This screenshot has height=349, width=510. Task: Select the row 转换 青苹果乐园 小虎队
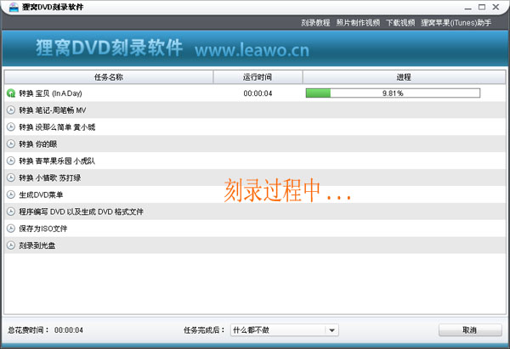[x=255, y=160]
